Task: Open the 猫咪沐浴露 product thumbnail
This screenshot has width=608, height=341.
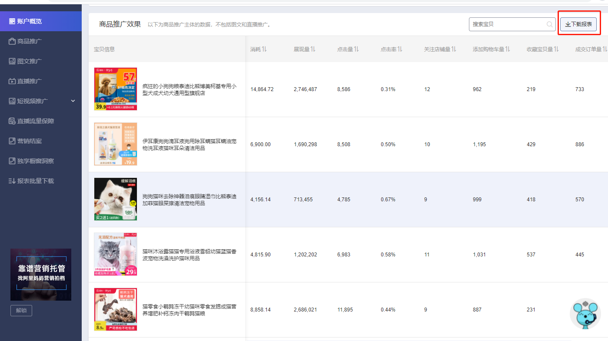Action: [x=116, y=254]
